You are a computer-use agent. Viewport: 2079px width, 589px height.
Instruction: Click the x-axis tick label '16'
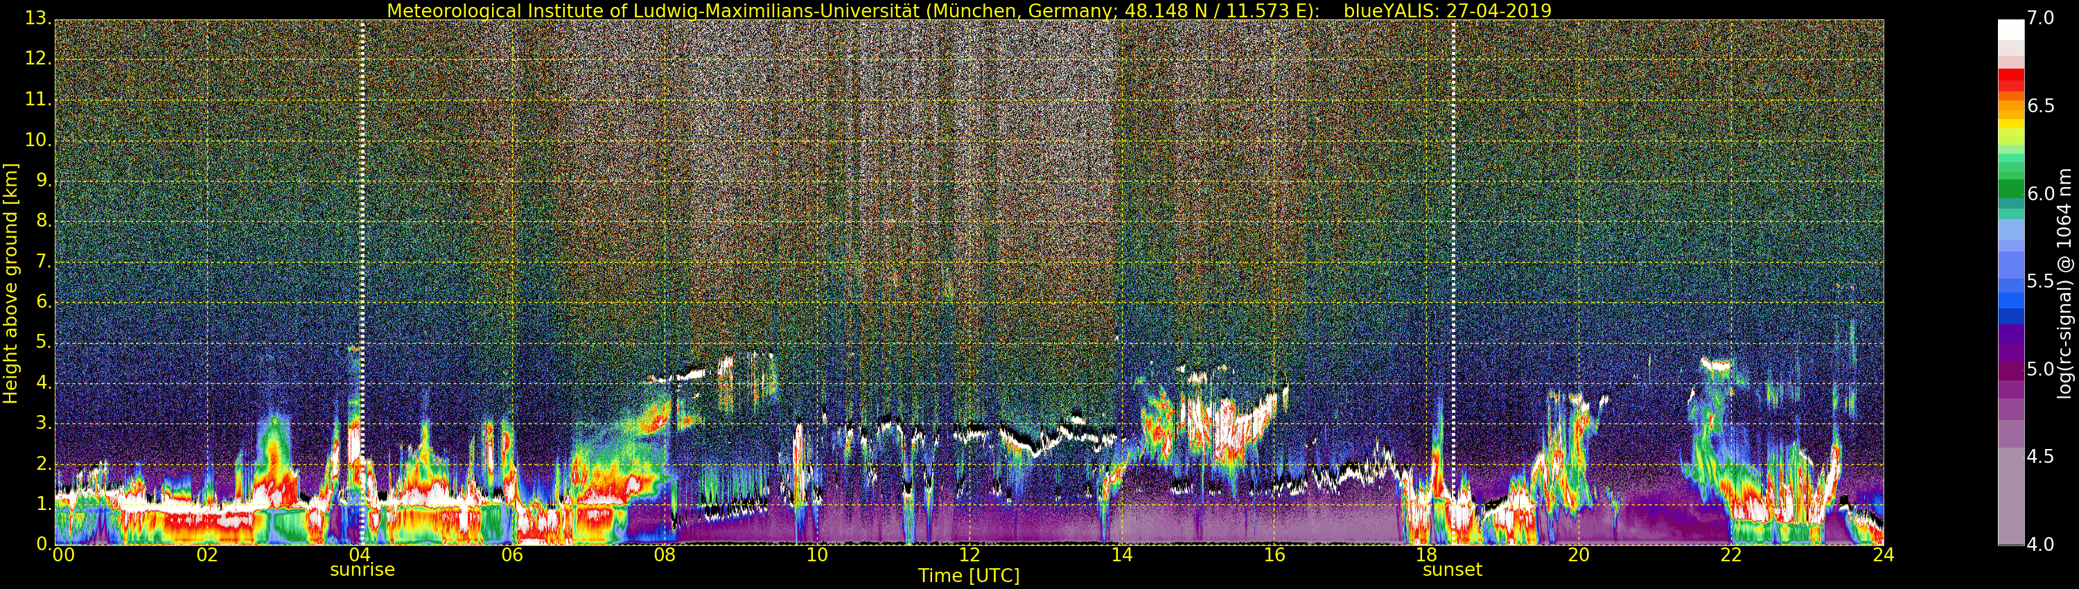[x=1274, y=554]
